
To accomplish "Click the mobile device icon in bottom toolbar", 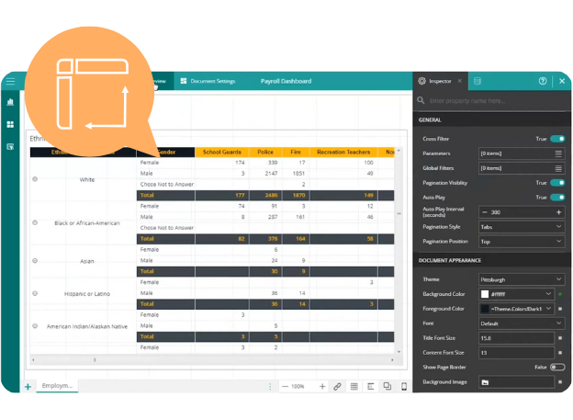I will [404, 386].
